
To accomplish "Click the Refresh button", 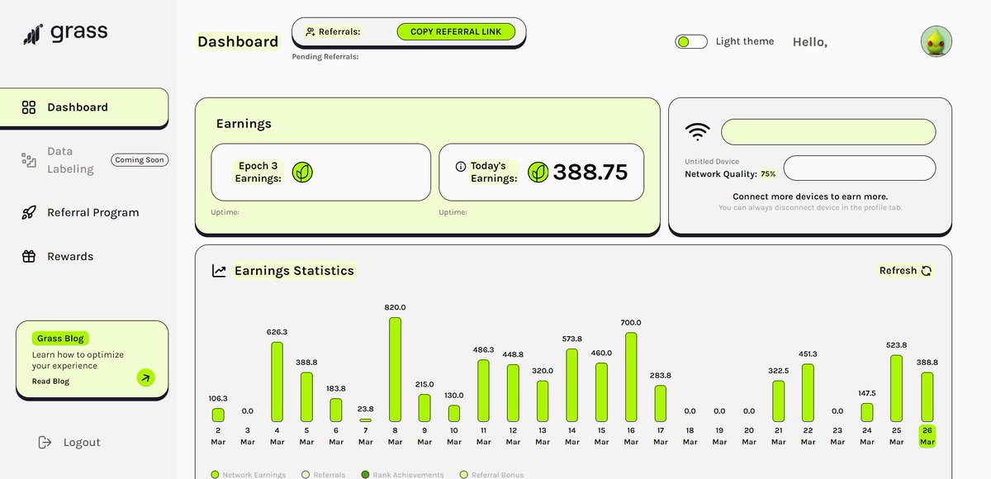I will coord(906,271).
